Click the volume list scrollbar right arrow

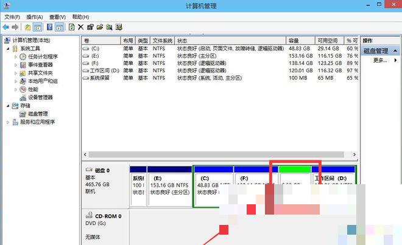click(x=354, y=154)
